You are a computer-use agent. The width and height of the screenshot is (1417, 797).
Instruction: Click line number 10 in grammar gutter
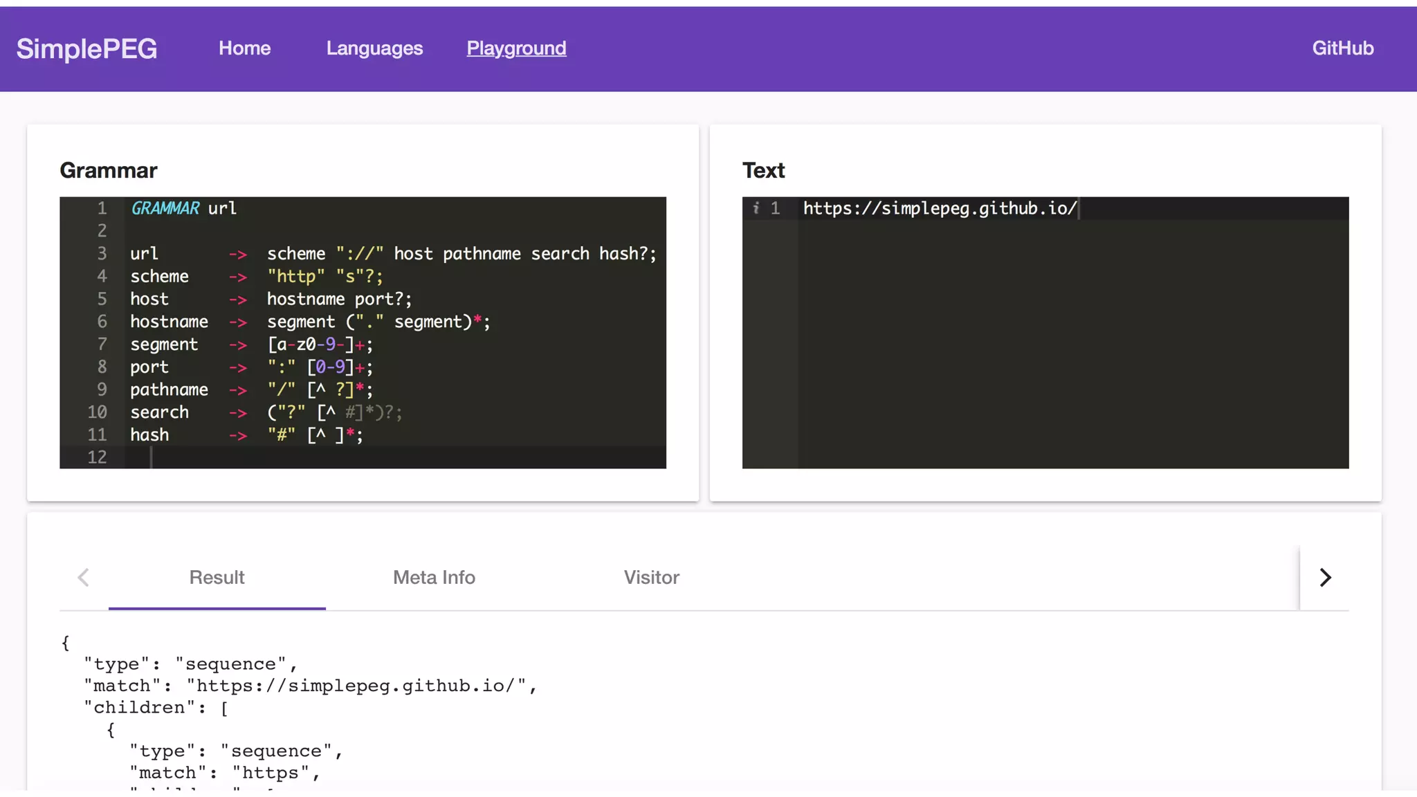(97, 412)
